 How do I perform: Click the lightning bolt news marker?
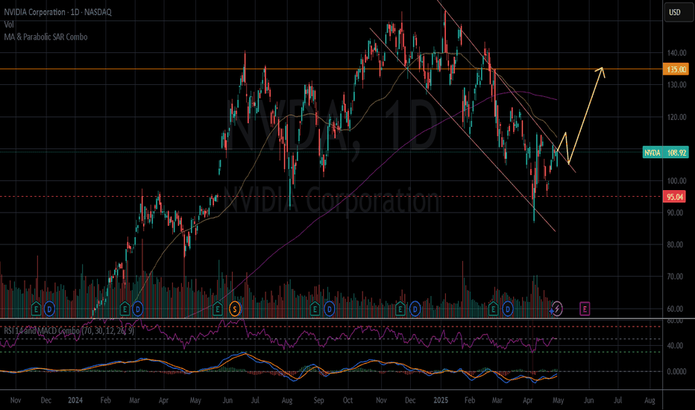point(557,309)
